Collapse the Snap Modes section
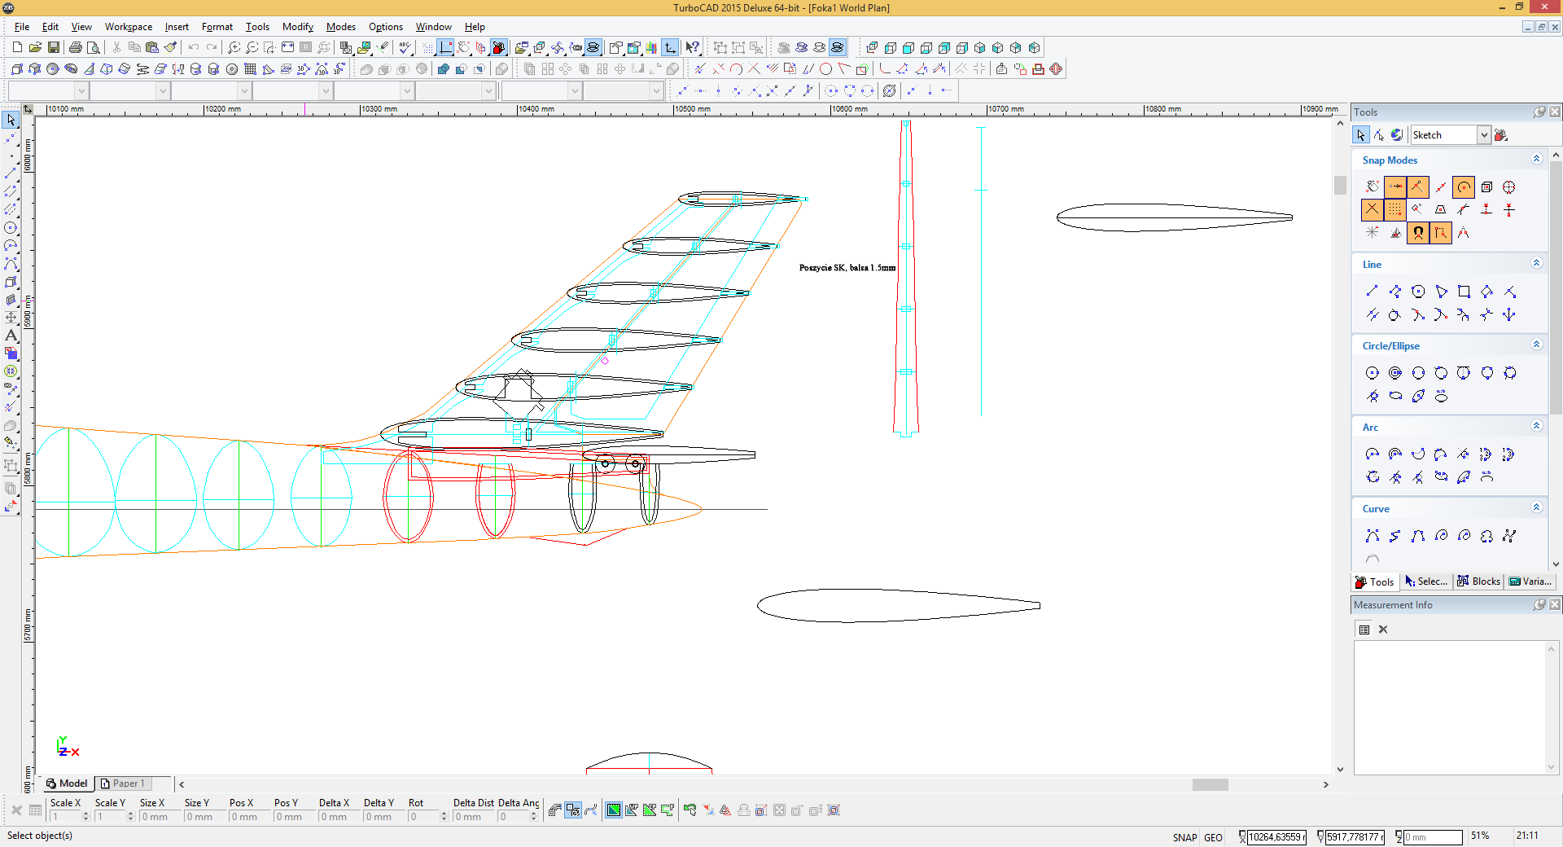Screen dimensions: 1563x847 pyautogui.click(x=1536, y=159)
